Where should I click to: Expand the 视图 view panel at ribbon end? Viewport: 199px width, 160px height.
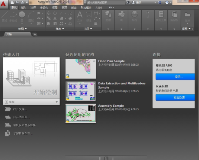click(x=186, y=29)
